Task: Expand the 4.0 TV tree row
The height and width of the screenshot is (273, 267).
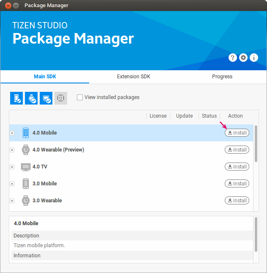Action: [x=12, y=167]
